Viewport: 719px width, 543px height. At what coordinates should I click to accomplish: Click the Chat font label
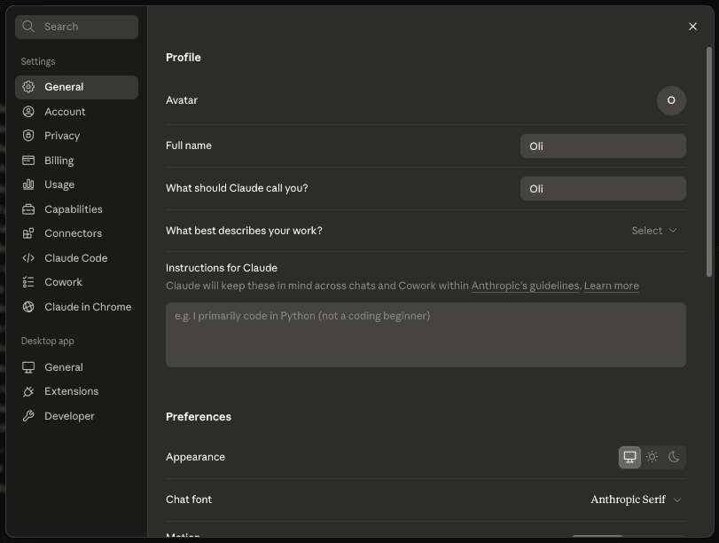coord(189,500)
